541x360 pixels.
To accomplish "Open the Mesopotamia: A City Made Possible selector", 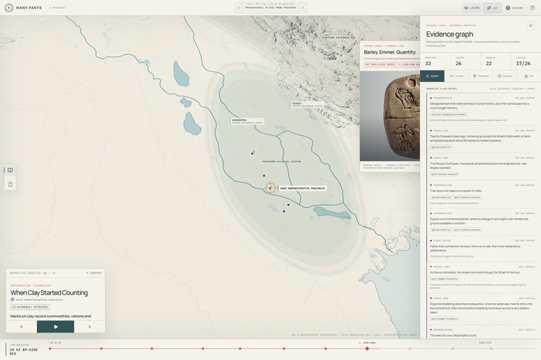I will coord(271,7).
